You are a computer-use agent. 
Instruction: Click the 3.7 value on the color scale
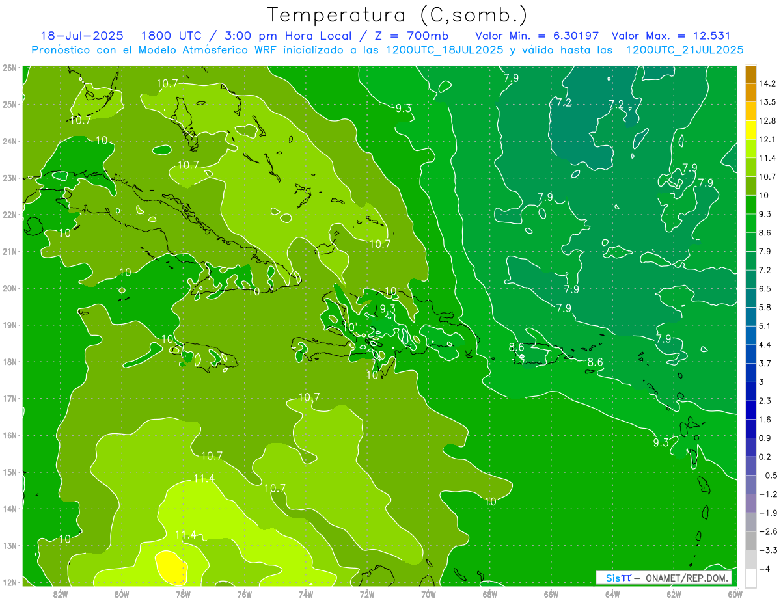765,363
